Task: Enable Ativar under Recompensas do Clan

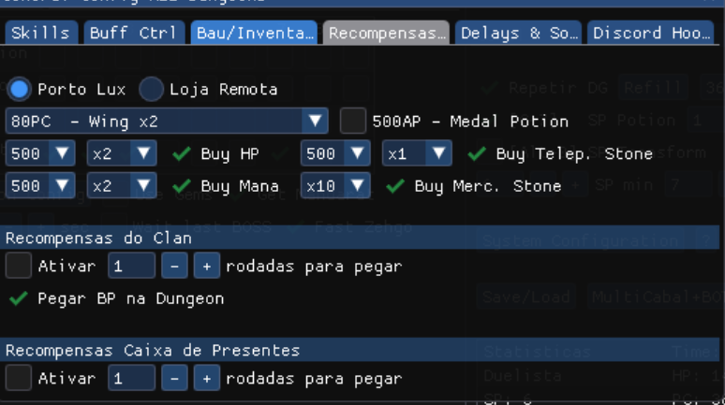Action: coord(19,266)
